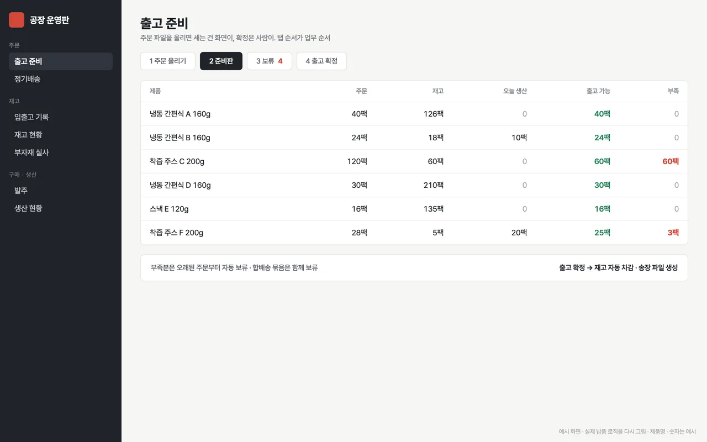Click the 10팩 today's production for 간편식 B
The width and height of the screenshot is (707, 442).
519,138
